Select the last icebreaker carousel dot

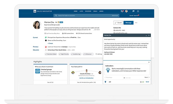130,78
